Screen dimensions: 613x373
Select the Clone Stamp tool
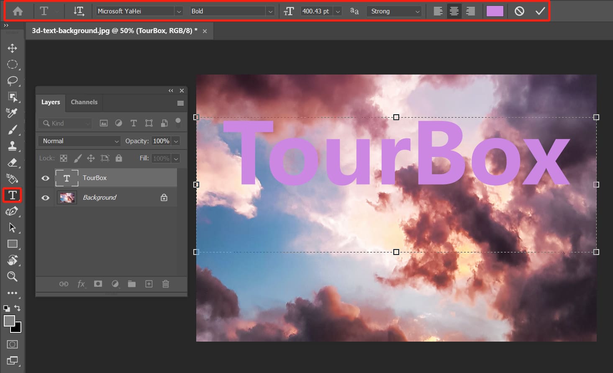coord(12,146)
